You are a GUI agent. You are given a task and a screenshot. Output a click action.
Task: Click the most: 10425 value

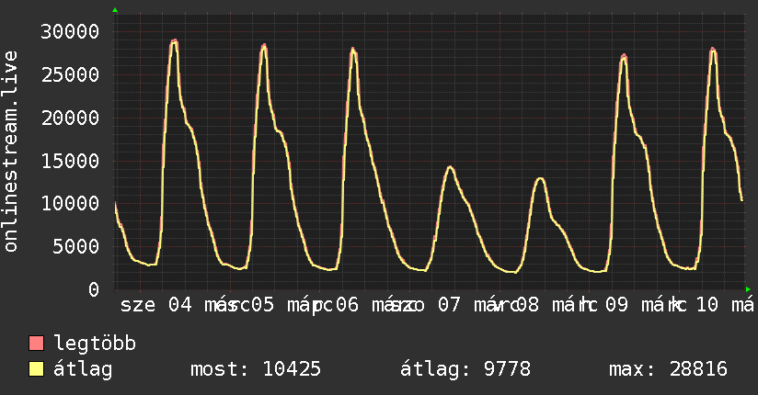256,369
